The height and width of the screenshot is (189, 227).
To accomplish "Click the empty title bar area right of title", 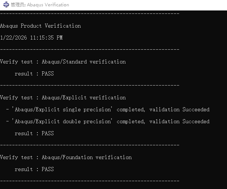I will click(150, 5).
